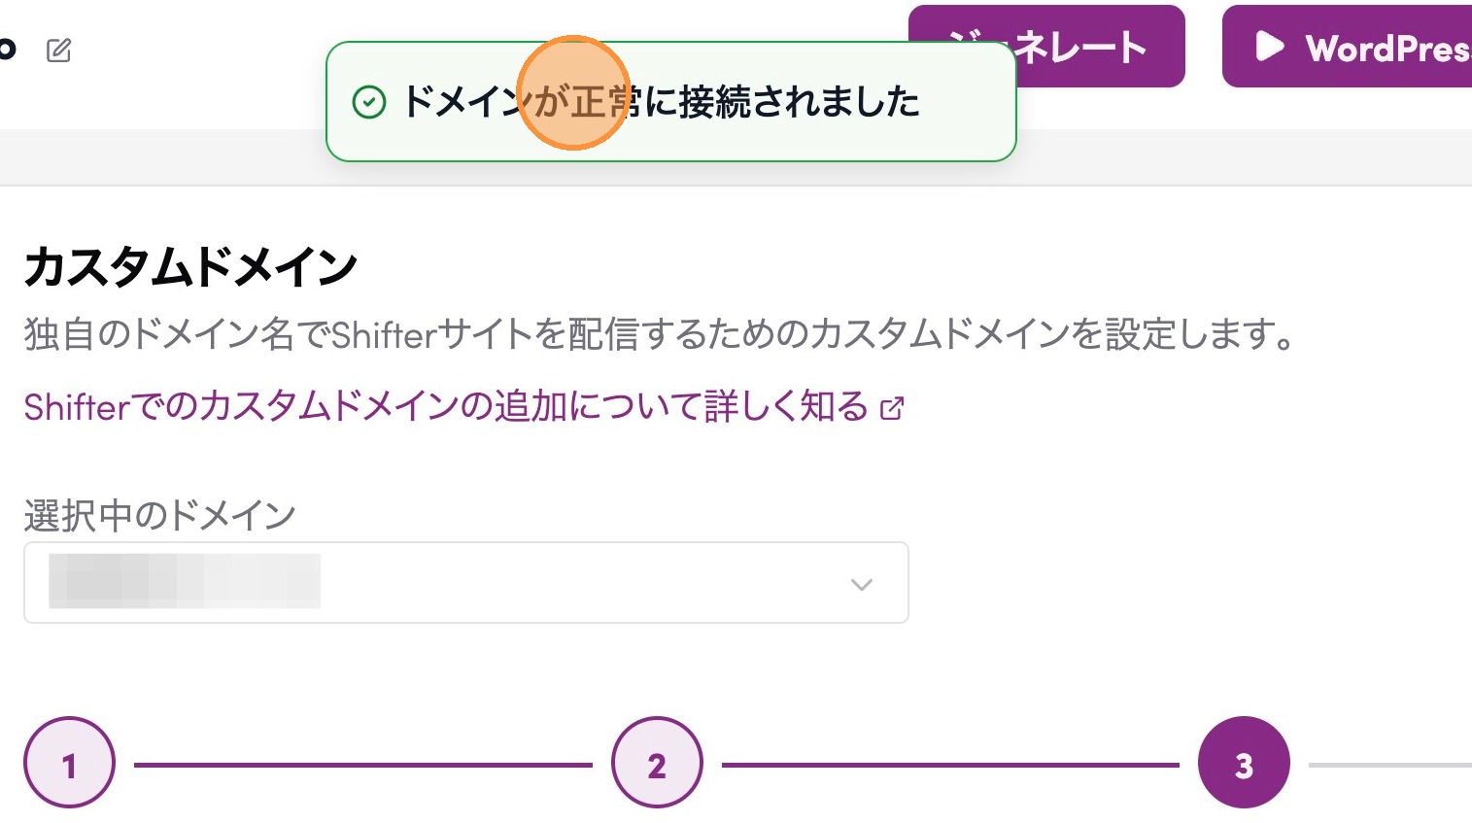Go to step 1 circle
Screen dimensions: 1472x823
coord(69,763)
